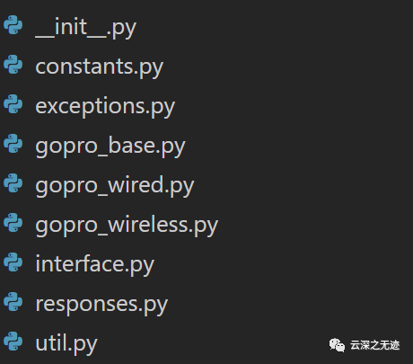Image resolution: width=413 pixels, height=364 pixels.
Task: Click the WeChat logo watermark icon
Action: click(337, 345)
